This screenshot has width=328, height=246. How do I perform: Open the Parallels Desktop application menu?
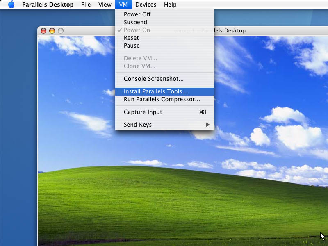[48, 5]
